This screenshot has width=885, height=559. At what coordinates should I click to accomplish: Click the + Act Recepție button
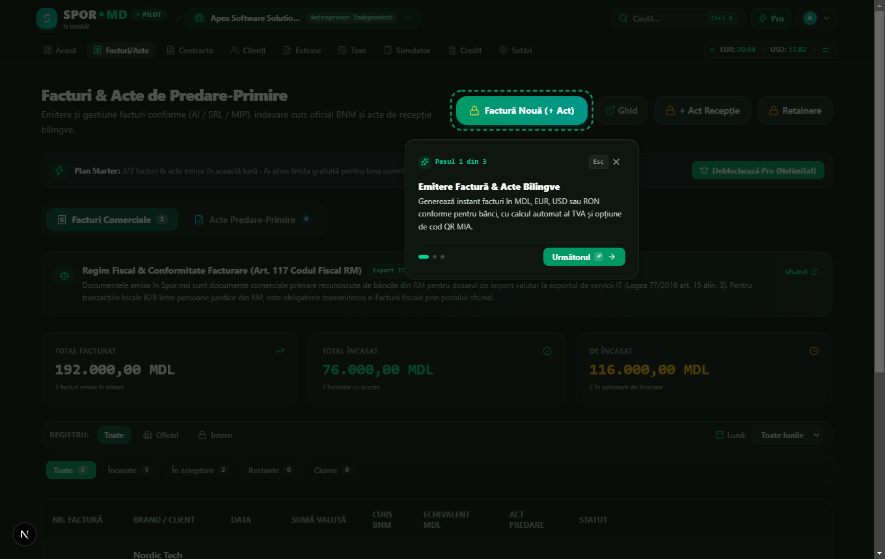(x=702, y=110)
